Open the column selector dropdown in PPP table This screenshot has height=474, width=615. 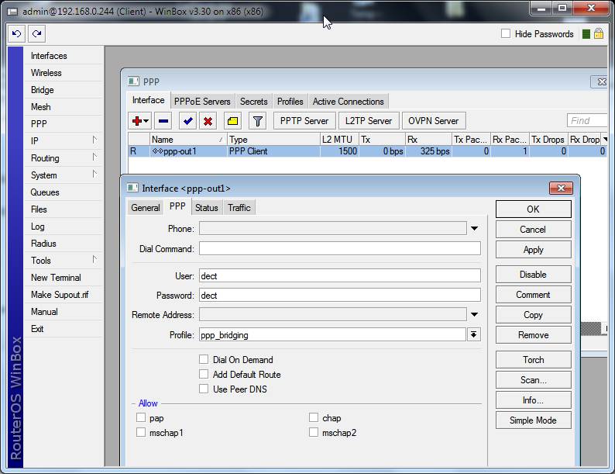pos(604,140)
